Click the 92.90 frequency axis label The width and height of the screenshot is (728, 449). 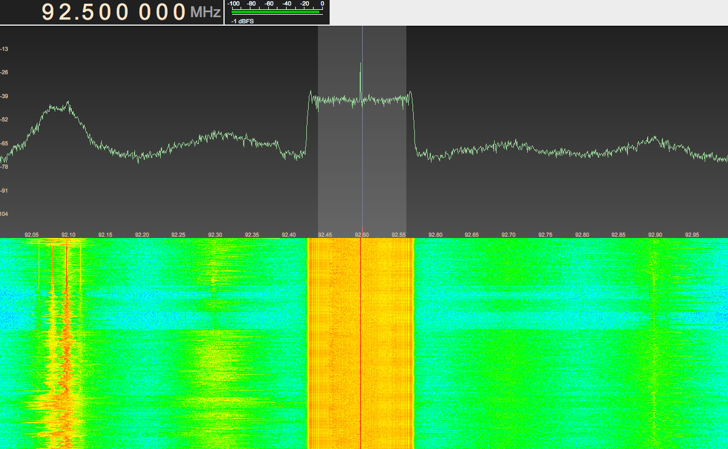[x=656, y=235]
